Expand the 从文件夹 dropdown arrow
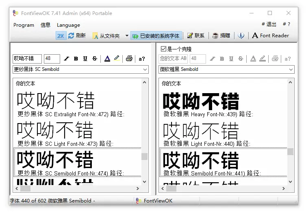The width and height of the screenshot is (306, 213). click(x=127, y=36)
